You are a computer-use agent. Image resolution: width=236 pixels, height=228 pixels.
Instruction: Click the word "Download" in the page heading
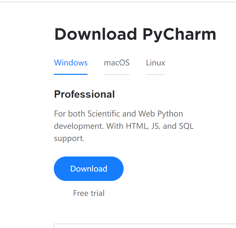click(x=96, y=34)
